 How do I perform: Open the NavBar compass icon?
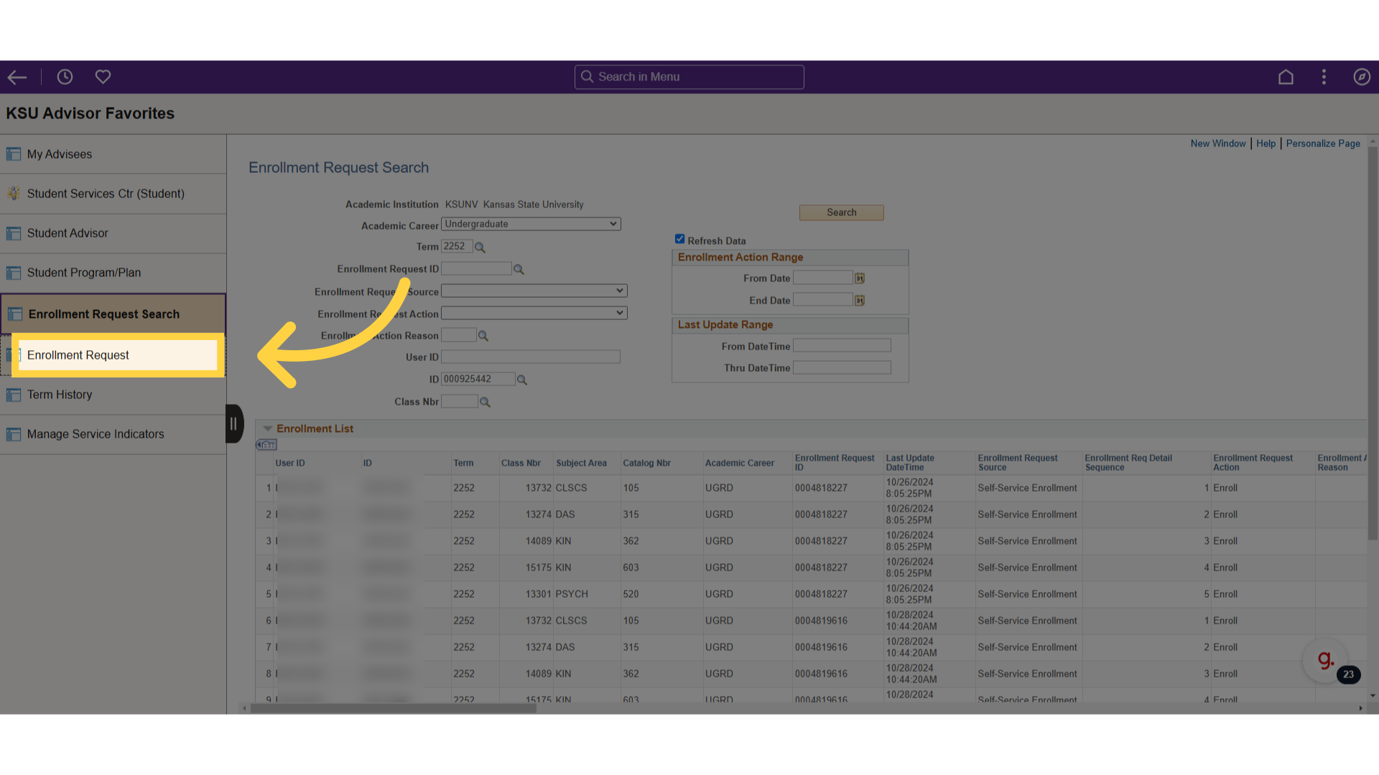(x=1362, y=77)
